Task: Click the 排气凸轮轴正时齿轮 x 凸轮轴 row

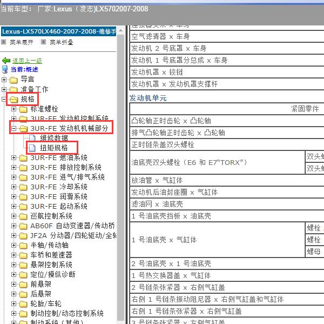Action: point(227,133)
